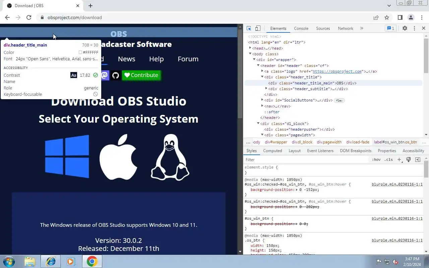Expand the div id="SocialButtons" node
The height and width of the screenshot is (268, 429).
tap(262, 100)
